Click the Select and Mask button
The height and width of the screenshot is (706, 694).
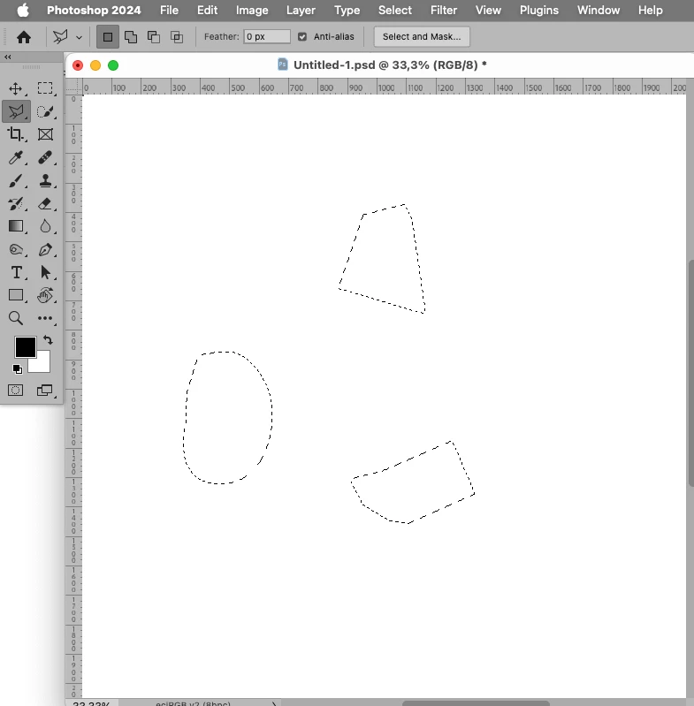point(422,37)
